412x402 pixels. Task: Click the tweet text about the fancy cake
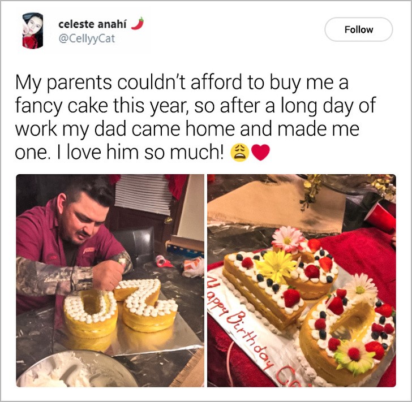(195, 117)
